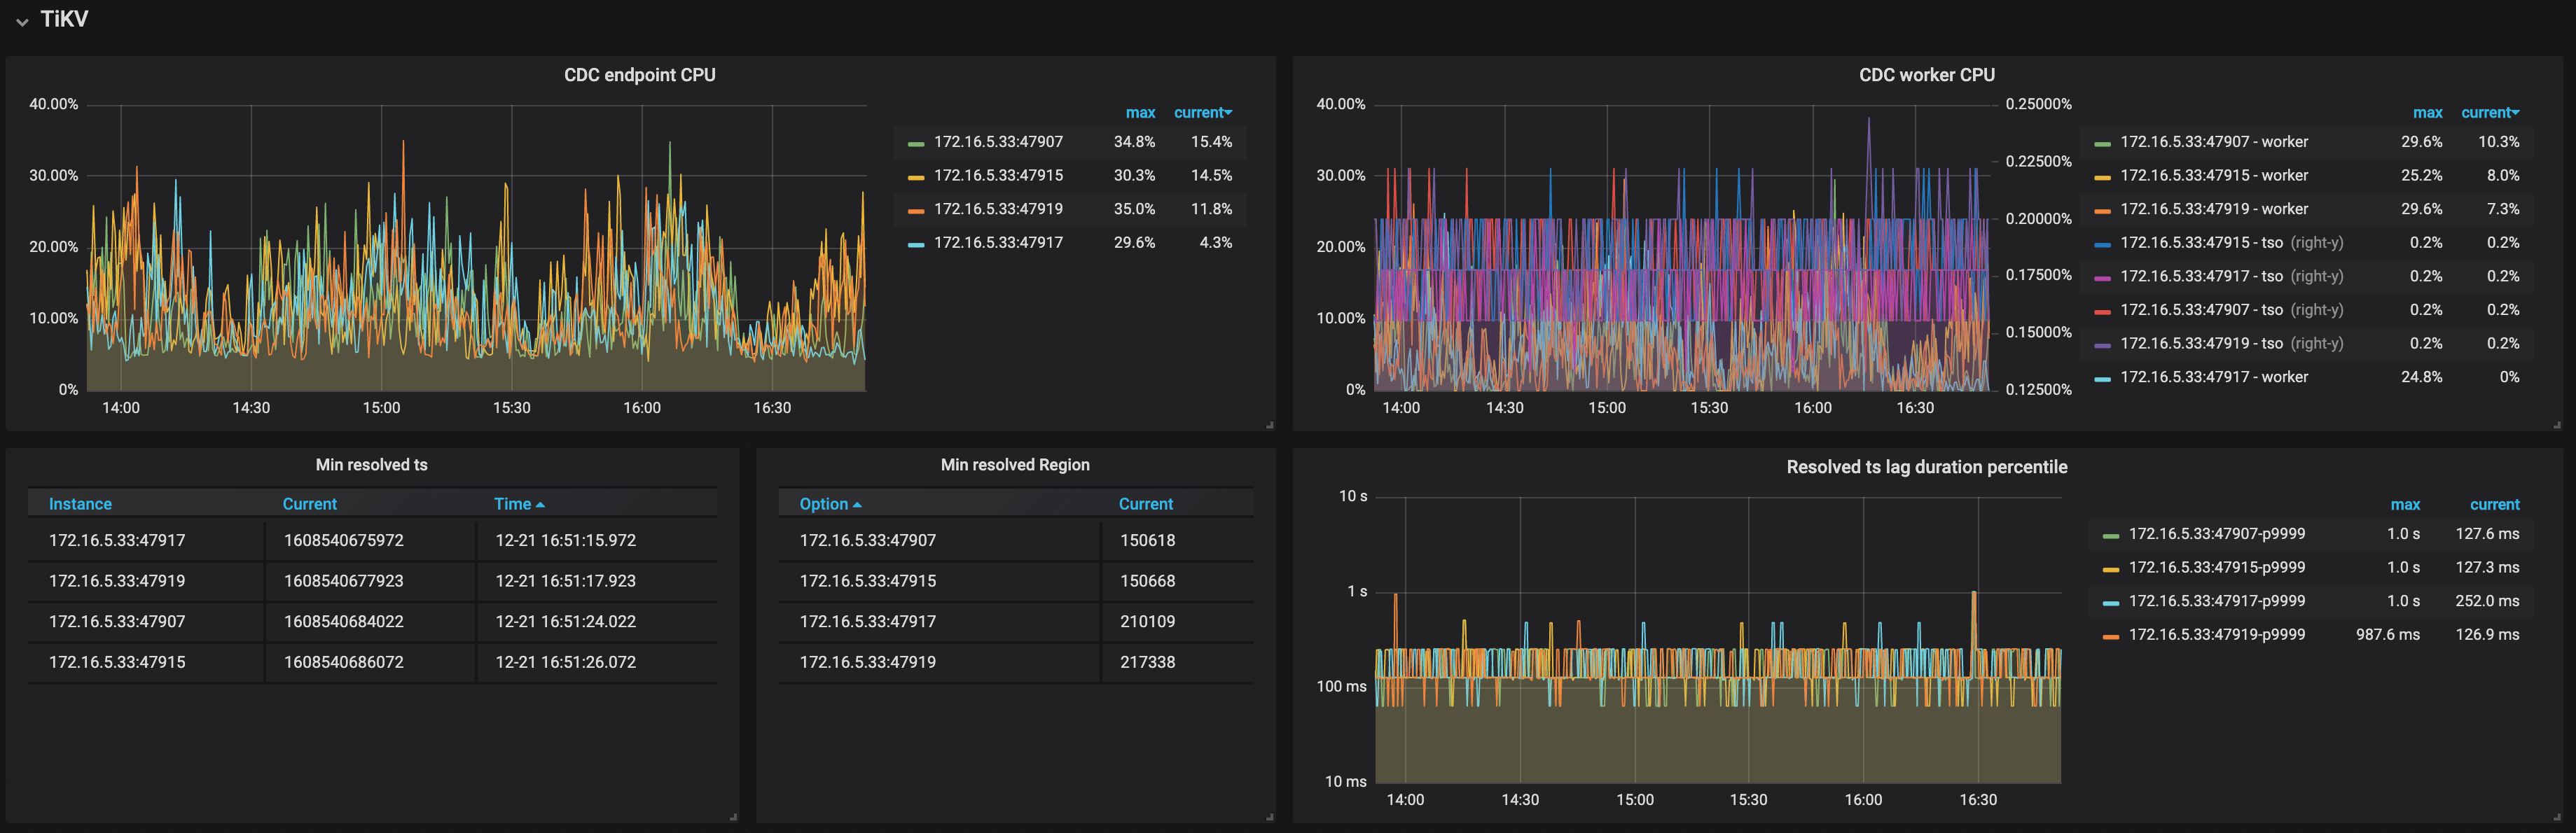Toggle the 172.16.5.33:47917 series in CDC endpoint CPU
The width and height of the screenshot is (2576, 833).
pos(997,242)
